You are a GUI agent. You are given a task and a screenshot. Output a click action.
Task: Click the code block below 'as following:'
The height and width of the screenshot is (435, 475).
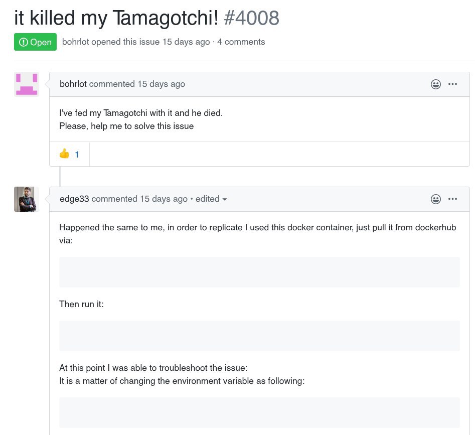click(259, 412)
